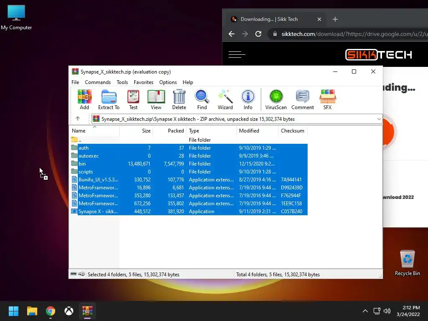The height and width of the screenshot is (321, 428).
Task: Sort by Type column header
Action: pos(211,131)
